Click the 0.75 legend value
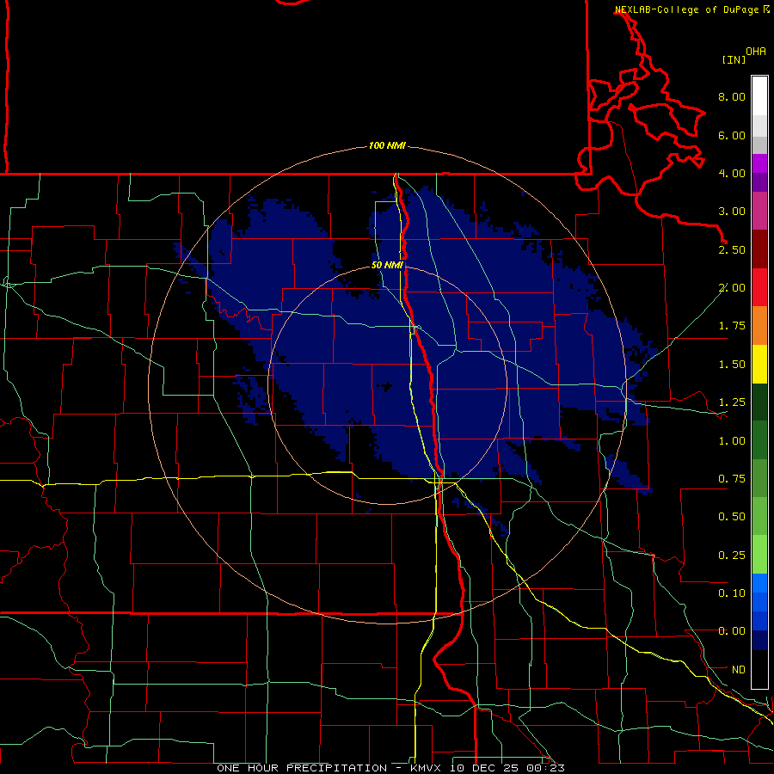The height and width of the screenshot is (774, 774). pos(732,479)
